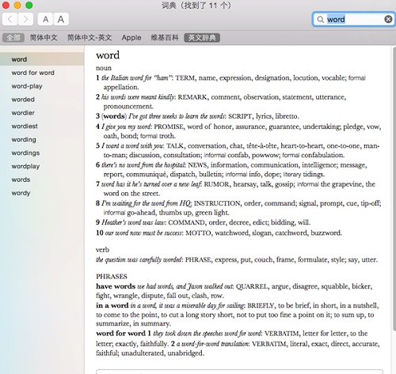Select 'word for word' in results list
Viewport: 396px width, 374px height.
coord(42,73)
